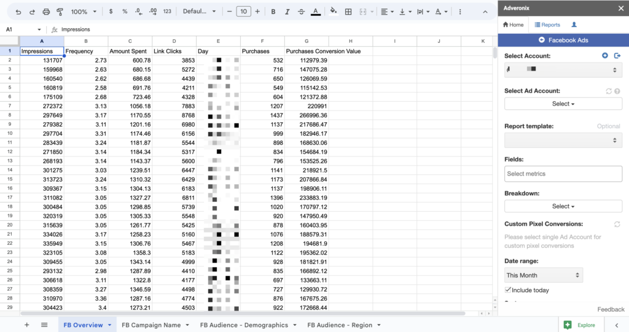Click the user profile icon in Adveronix

point(574,25)
